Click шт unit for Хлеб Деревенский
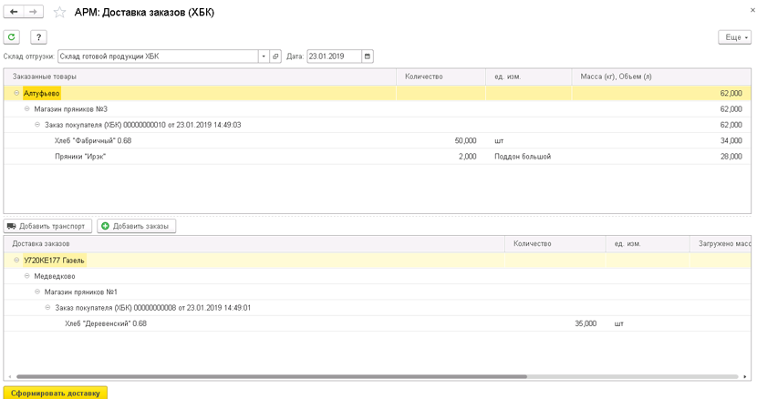Screen dimensions: 757x399 click(x=619, y=323)
